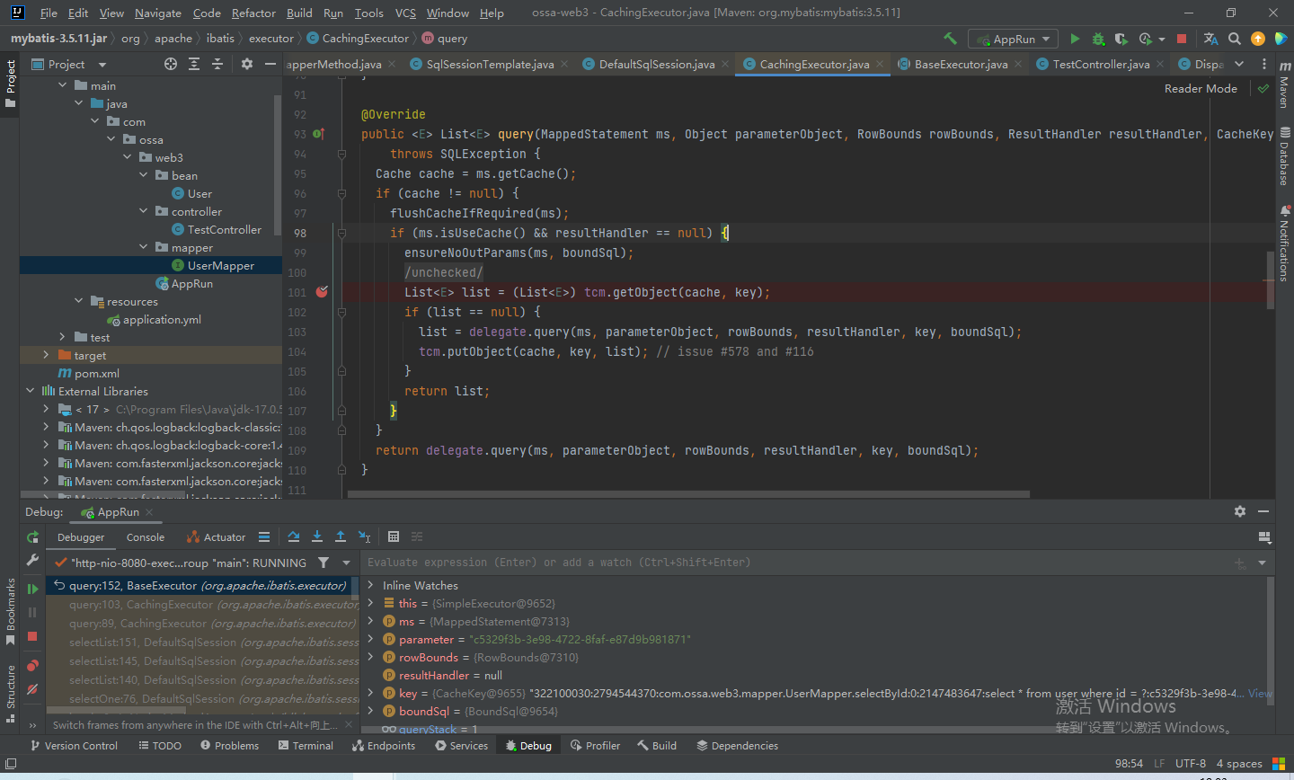1294x780 pixels.
Task: Toggle breakpoint on line 101 gutter
Action: coord(322,292)
